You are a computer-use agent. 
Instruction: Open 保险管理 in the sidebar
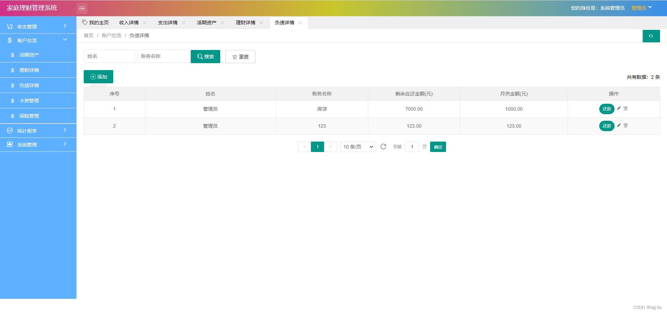38,116
